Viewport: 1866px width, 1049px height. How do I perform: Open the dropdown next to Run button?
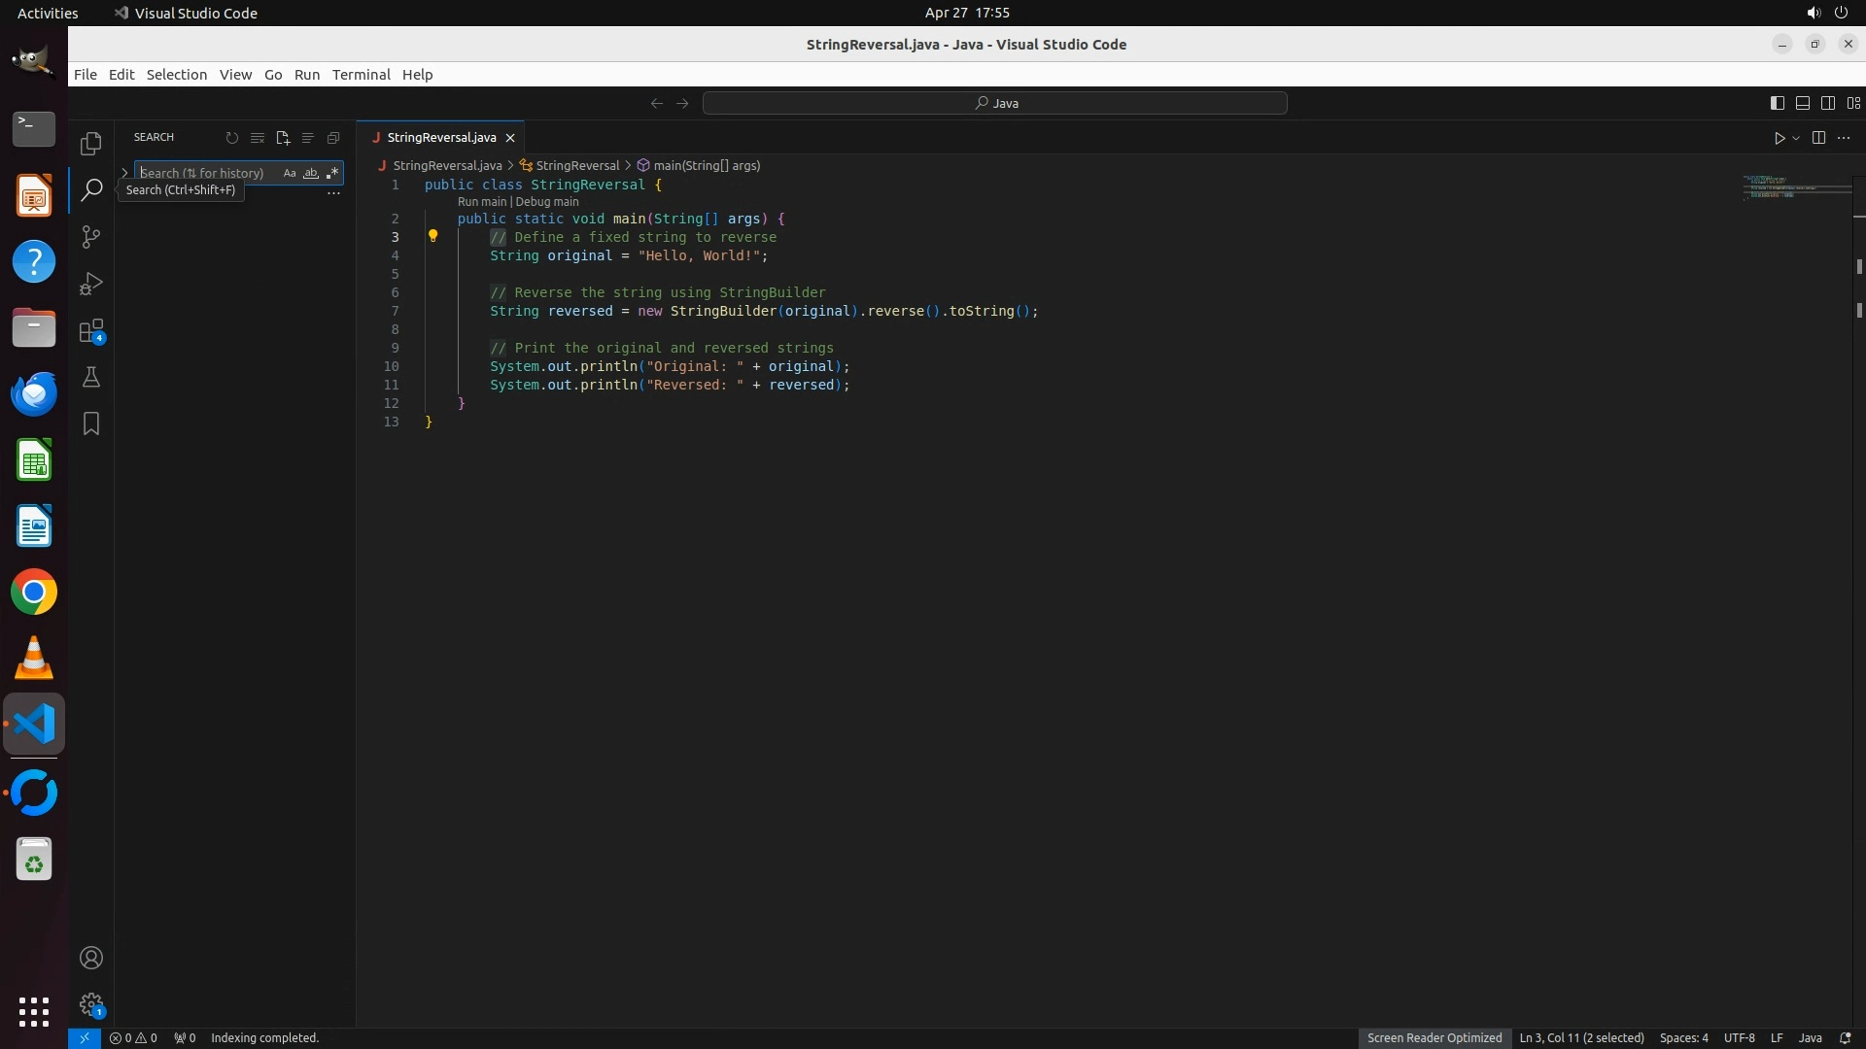coord(1796,138)
